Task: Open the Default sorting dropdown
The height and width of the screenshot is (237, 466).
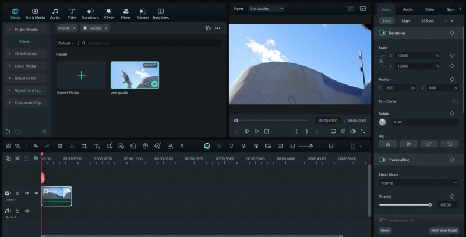Action: [x=66, y=43]
